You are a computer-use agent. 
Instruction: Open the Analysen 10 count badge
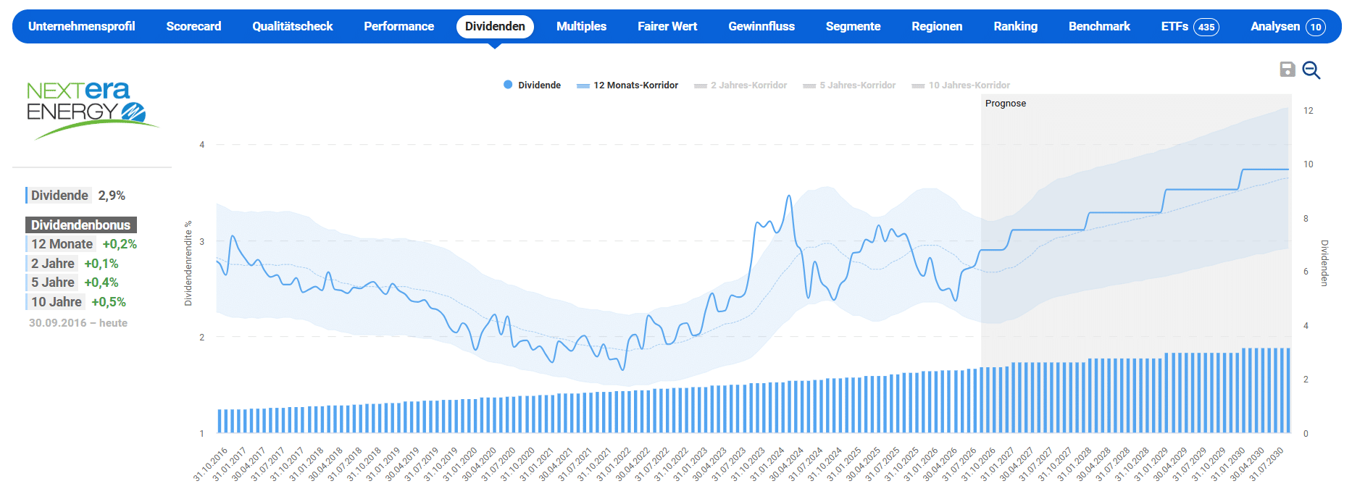point(1316,27)
